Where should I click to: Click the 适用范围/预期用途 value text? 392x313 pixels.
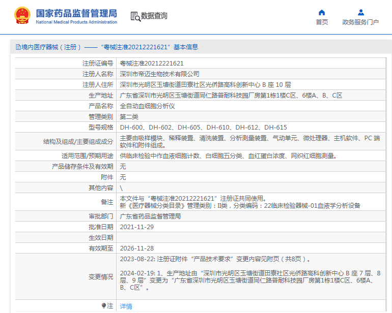click(229, 156)
